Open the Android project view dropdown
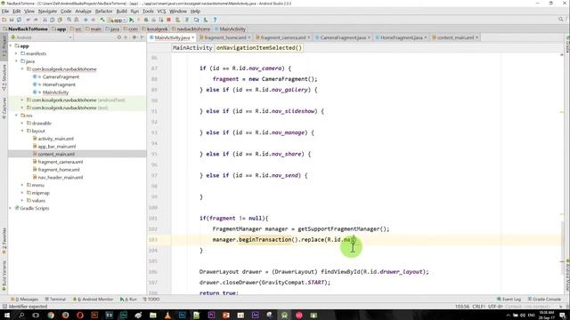570x320 pixels. 41,37
